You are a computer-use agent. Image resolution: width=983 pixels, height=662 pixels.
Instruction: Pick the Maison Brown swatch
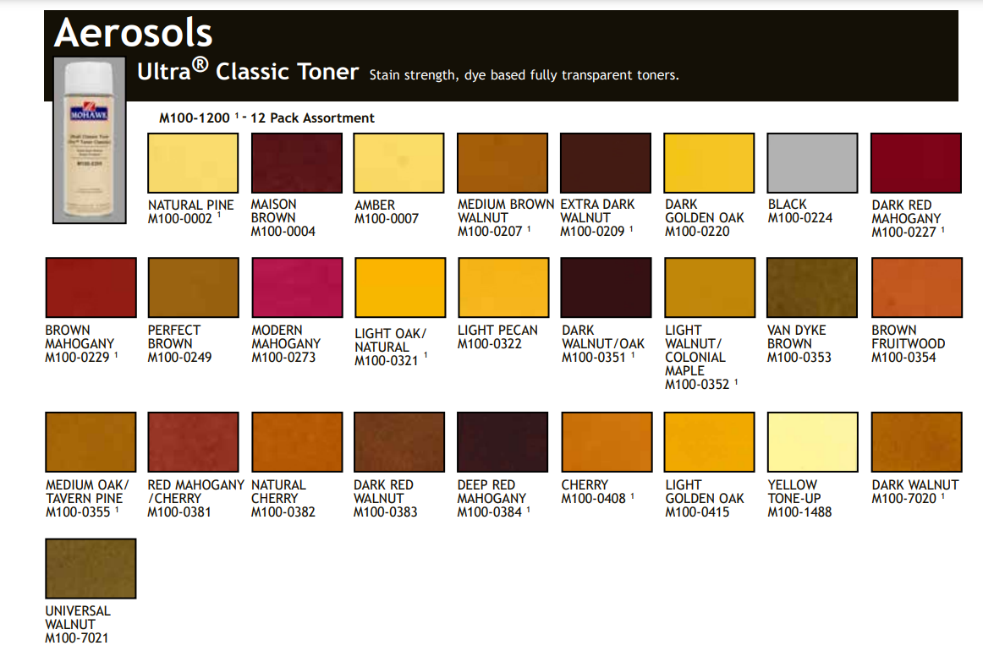click(296, 163)
